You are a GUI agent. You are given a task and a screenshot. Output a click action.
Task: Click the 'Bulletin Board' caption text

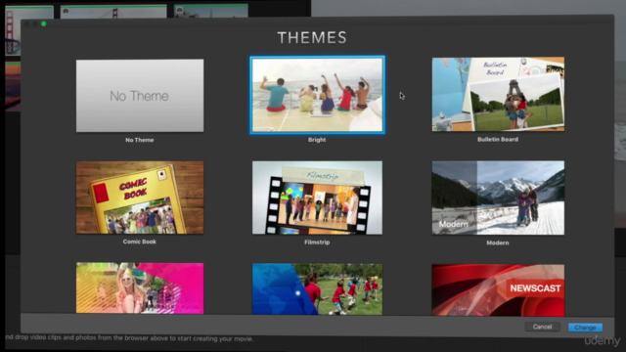click(x=498, y=139)
